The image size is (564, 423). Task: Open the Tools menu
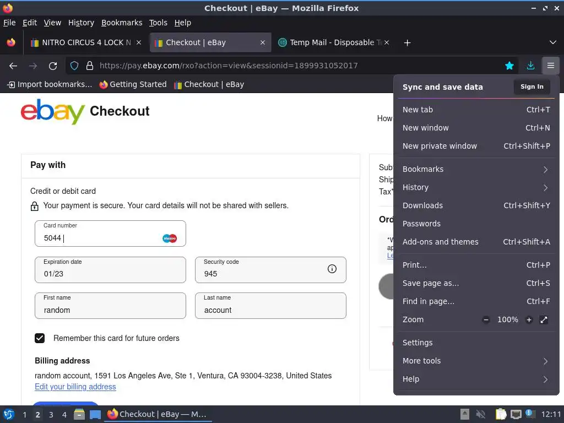(x=158, y=23)
